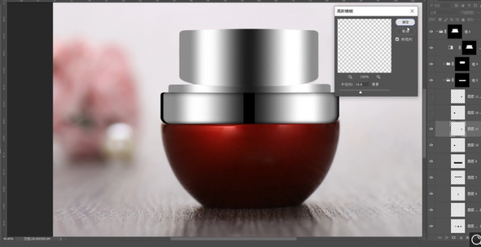Lock transparent pixels icon
The height and width of the screenshot is (247, 481).
tap(440, 20)
